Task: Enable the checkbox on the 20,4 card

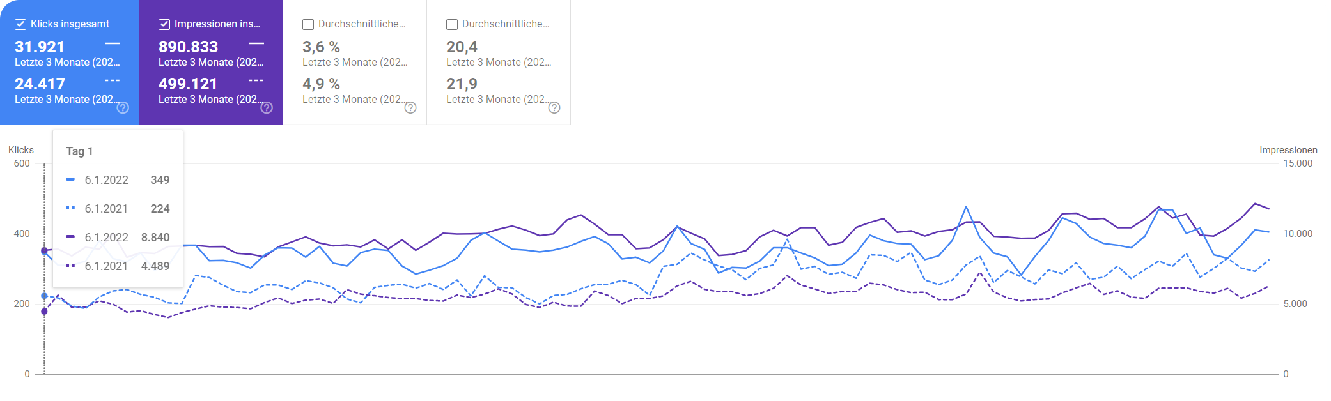Action: point(452,24)
